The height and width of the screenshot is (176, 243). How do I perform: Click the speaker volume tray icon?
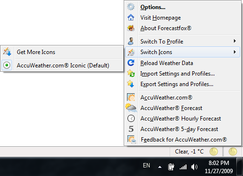194,167
